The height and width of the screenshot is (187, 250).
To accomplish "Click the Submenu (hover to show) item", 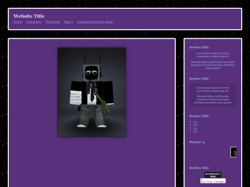I will (95, 22).
